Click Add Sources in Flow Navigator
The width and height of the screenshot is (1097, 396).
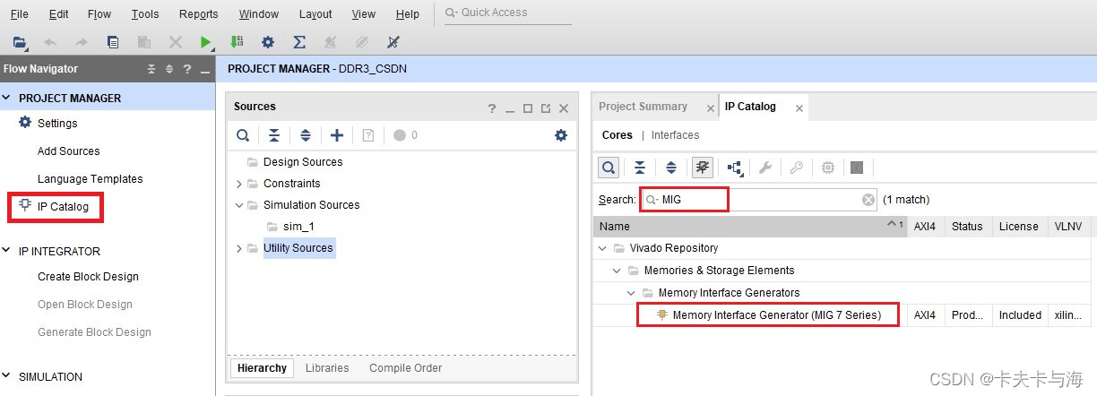[68, 151]
